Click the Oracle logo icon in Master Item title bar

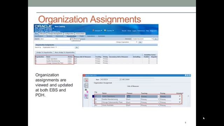pos(84,75)
